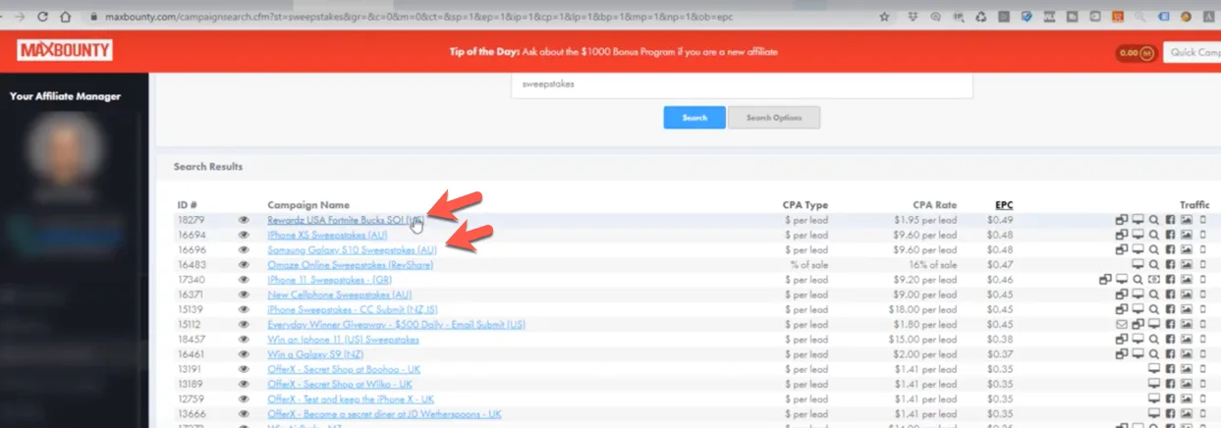Click popup windows icon in row 18457
The height and width of the screenshot is (428, 1221).
coord(1122,340)
